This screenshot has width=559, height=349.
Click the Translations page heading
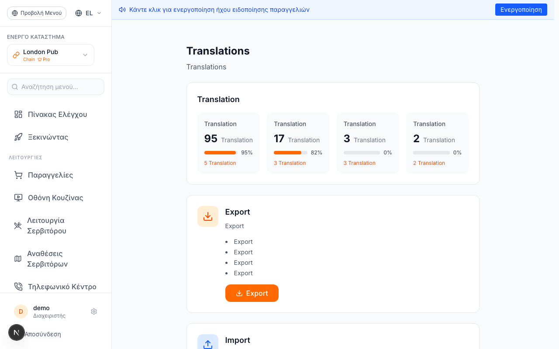coord(218,51)
